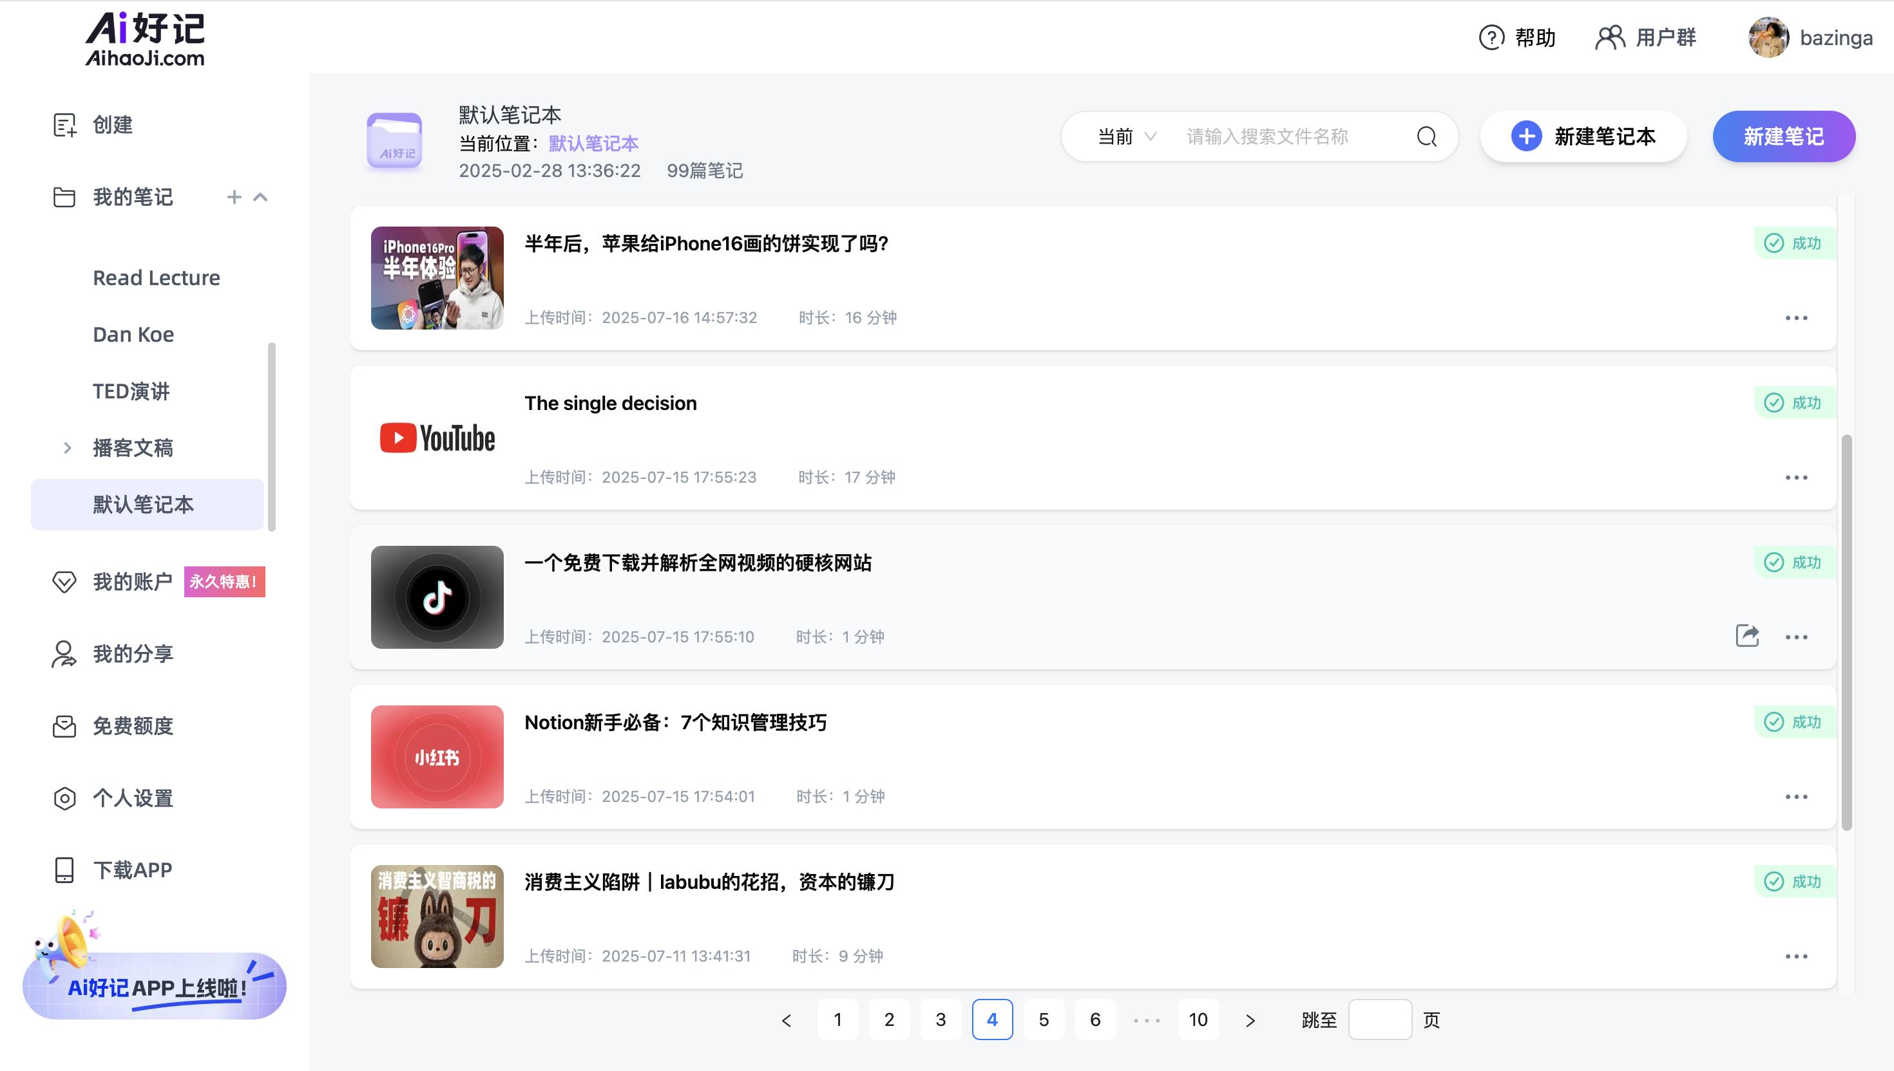Click the 免费额度 envelope icon
This screenshot has height=1071, width=1894.
(x=64, y=726)
